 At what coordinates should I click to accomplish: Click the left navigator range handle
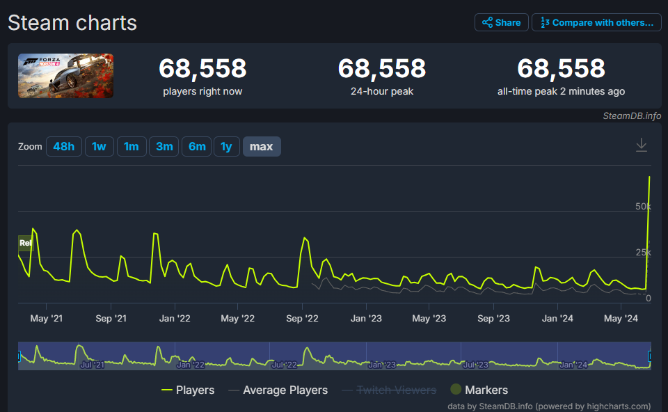pos(19,356)
